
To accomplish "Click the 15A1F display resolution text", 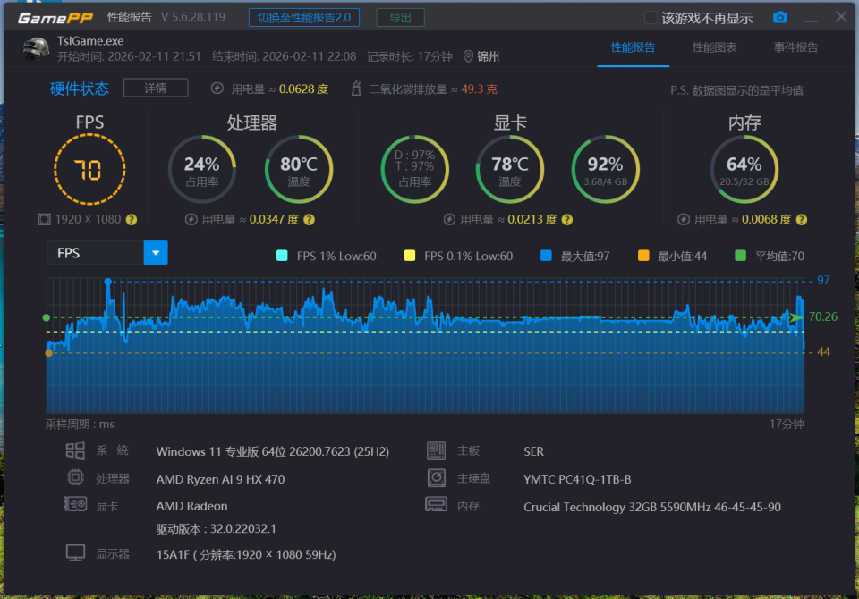I will 246,554.
